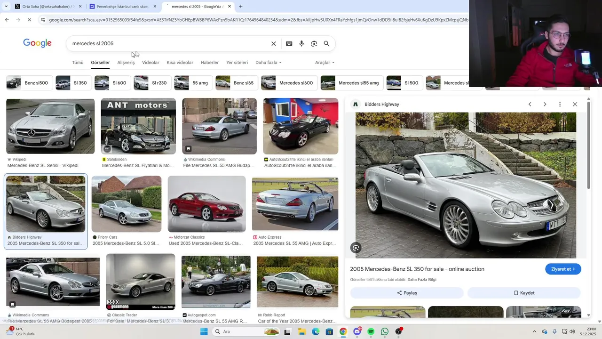Open three-dot options in preview panel

[560, 104]
